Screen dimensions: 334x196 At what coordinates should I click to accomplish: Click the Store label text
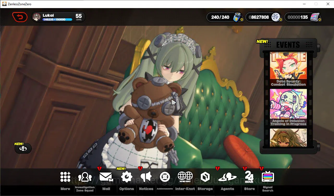point(249,189)
